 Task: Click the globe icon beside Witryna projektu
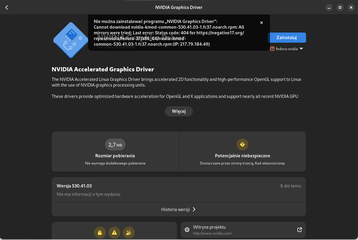click(187, 230)
